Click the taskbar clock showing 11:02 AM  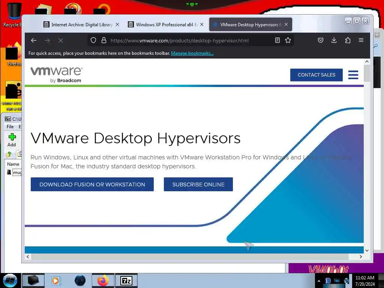point(365,281)
